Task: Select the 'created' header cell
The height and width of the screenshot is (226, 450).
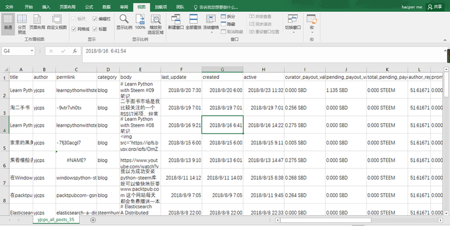Action: coord(223,77)
